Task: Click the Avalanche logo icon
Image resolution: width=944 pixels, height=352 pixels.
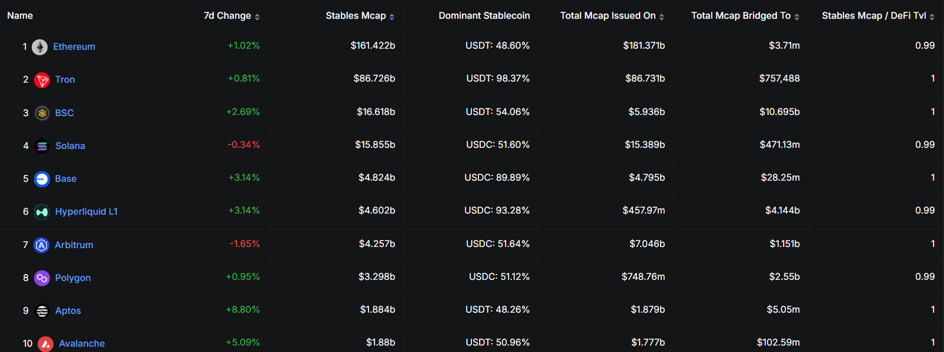Action: click(45, 343)
